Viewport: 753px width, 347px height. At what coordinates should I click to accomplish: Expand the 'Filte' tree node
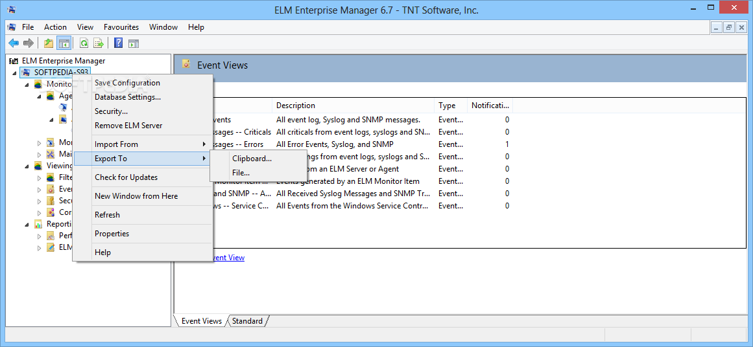[x=40, y=178]
